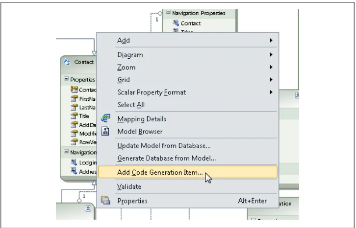Expand the bottom-left collapsed entity chevron

click(88, 208)
